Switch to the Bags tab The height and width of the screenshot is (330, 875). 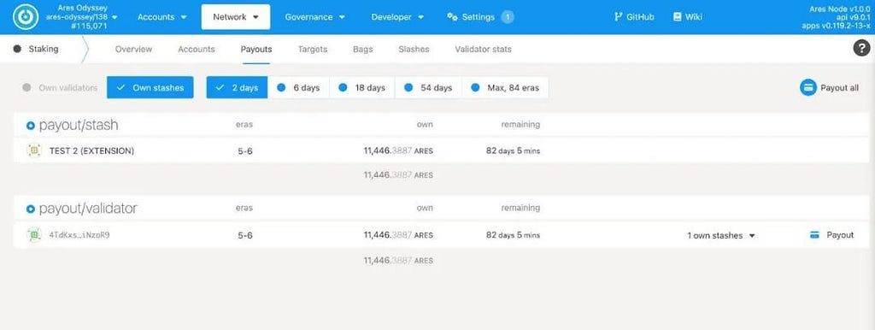pyautogui.click(x=362, y=49)
